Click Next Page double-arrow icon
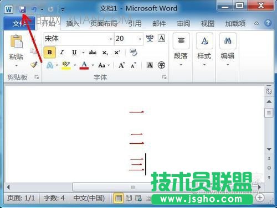The height and width of the screenshot is (208, 277). [x=269, y=177]
